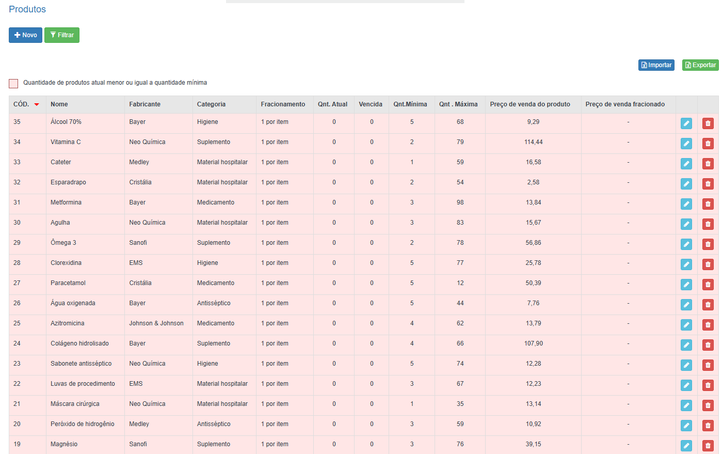
Task: Click the Importar button
Action: point(656,65)
